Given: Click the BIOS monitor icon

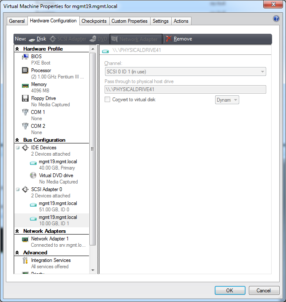Looking at the screenshot, I should pos(25,57).
